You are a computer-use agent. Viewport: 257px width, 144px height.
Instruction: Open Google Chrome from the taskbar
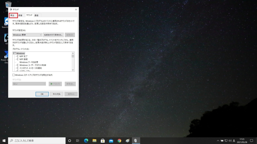click(x=119, y=140)
